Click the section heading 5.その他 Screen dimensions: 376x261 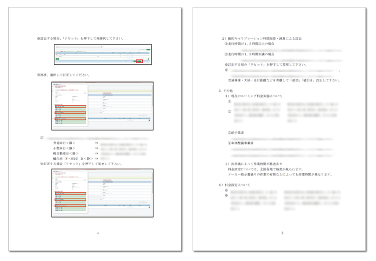[226, 91]
